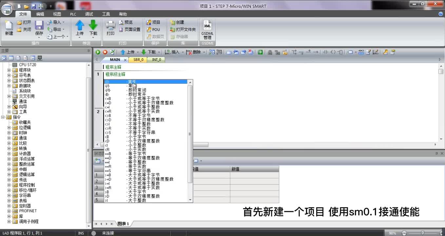Select the INT_0 editor tab
The image size is (445, 236).
[156, 60]
